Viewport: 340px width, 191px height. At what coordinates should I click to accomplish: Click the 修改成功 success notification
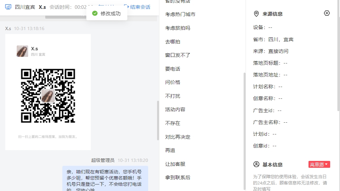[x=107, y=13]
